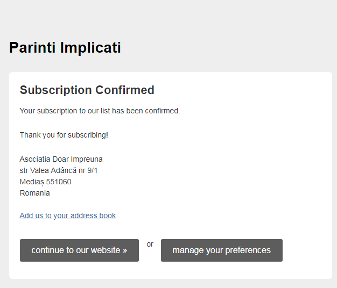Image resolution: width=337 pixels, height=288 pixels.
Task: Click the » arrow on the continue button
Action: tap(124, 250)
